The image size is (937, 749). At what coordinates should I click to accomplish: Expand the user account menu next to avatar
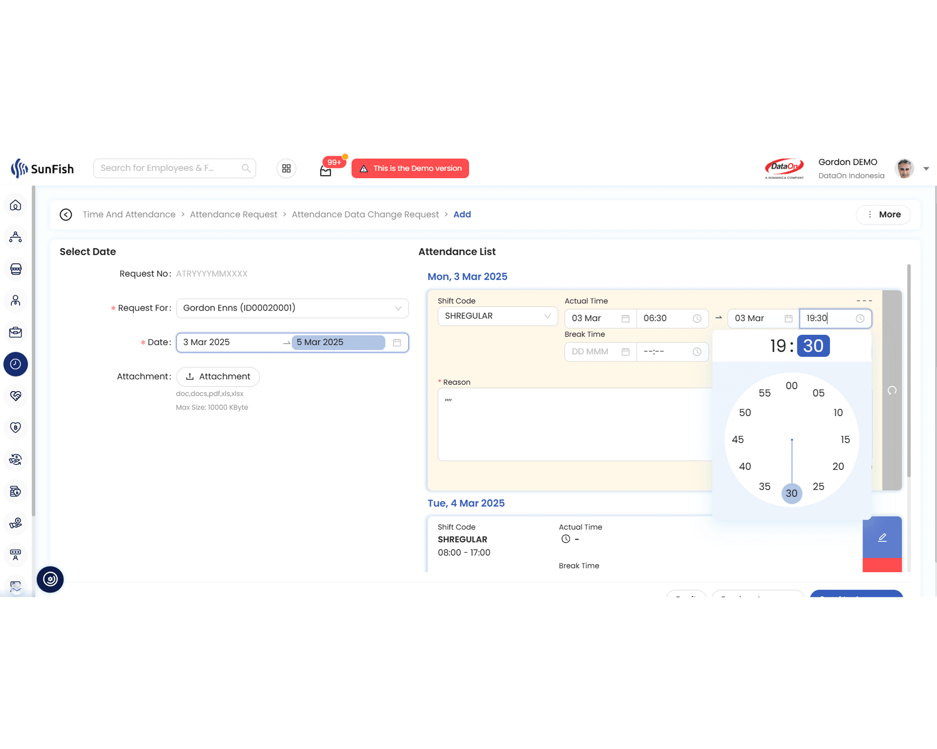[x=925, y=168]
